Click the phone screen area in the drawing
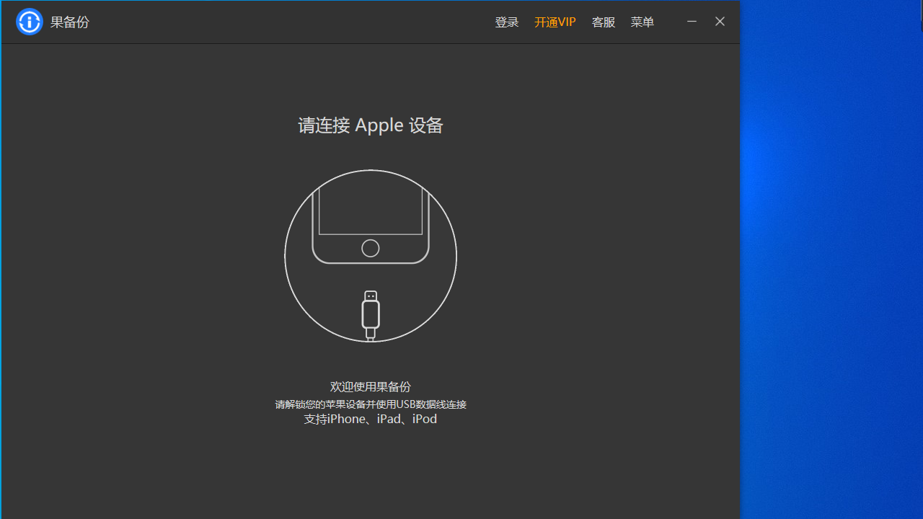 370,205
